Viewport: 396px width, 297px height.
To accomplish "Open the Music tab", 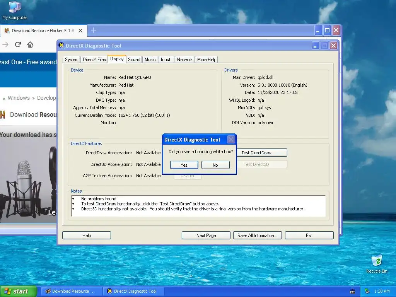I will [150, 60].
